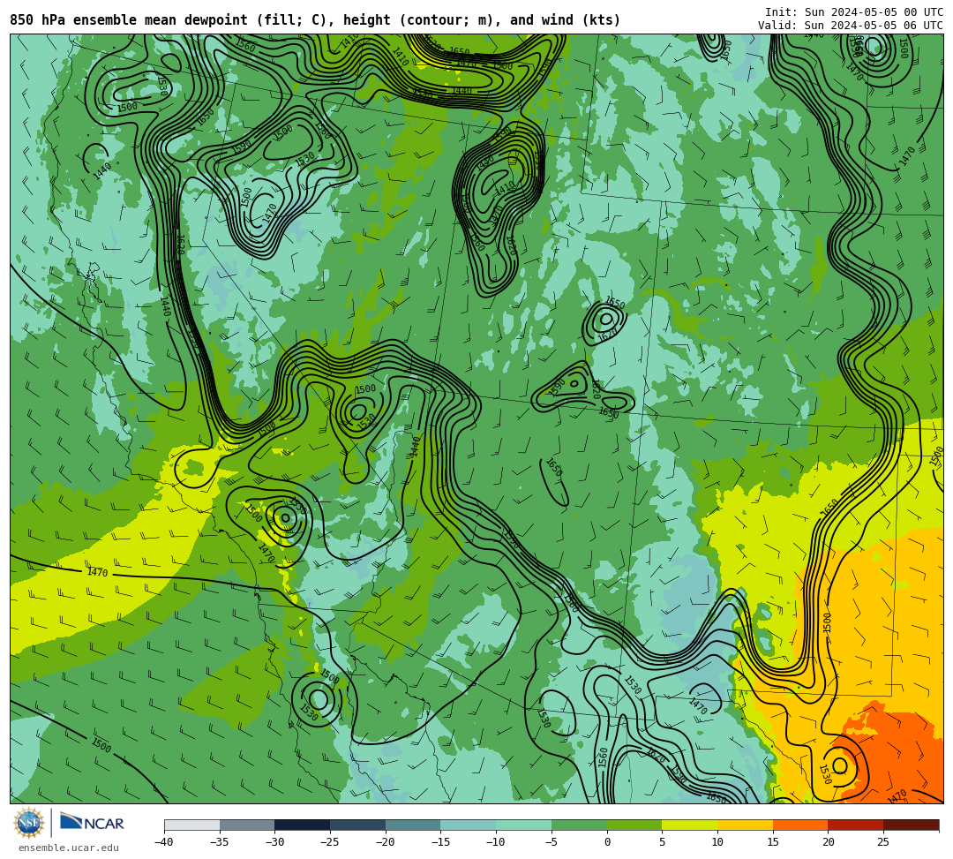Click the -35 colorbar tick label

pyautogui.click(x=219, y=842)
